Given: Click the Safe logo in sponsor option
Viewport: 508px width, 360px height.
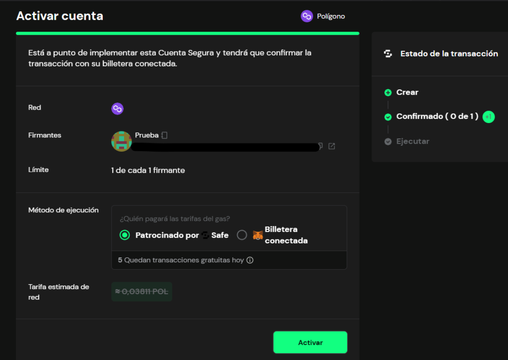Looking at the screenshot, I should pos(205,235).
